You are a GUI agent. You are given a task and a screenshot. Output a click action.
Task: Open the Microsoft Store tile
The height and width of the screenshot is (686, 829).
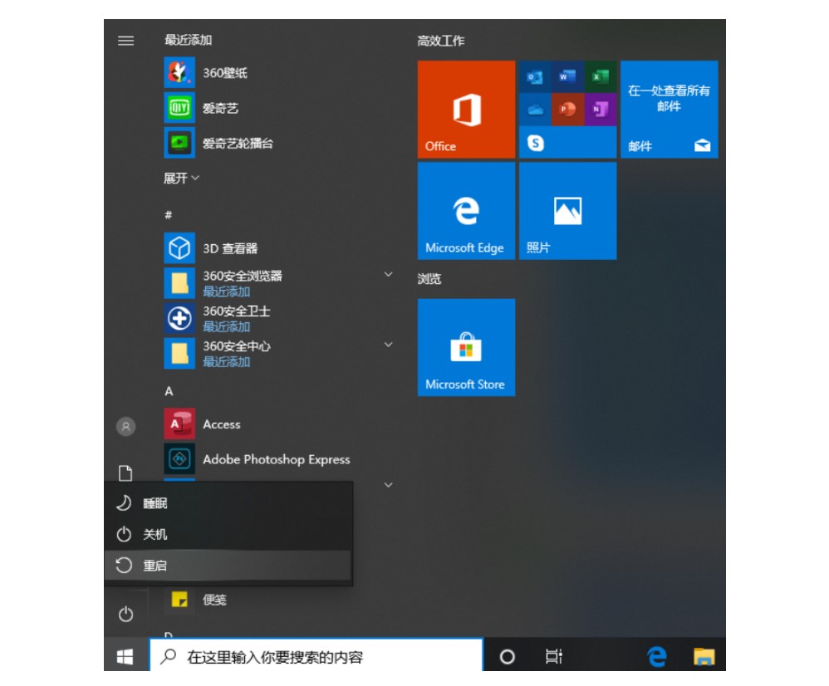(466, 347)
